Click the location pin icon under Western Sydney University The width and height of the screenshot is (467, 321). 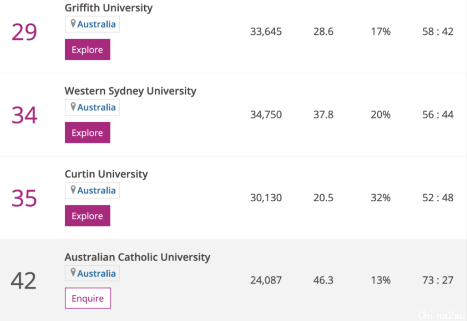[73, 107]
